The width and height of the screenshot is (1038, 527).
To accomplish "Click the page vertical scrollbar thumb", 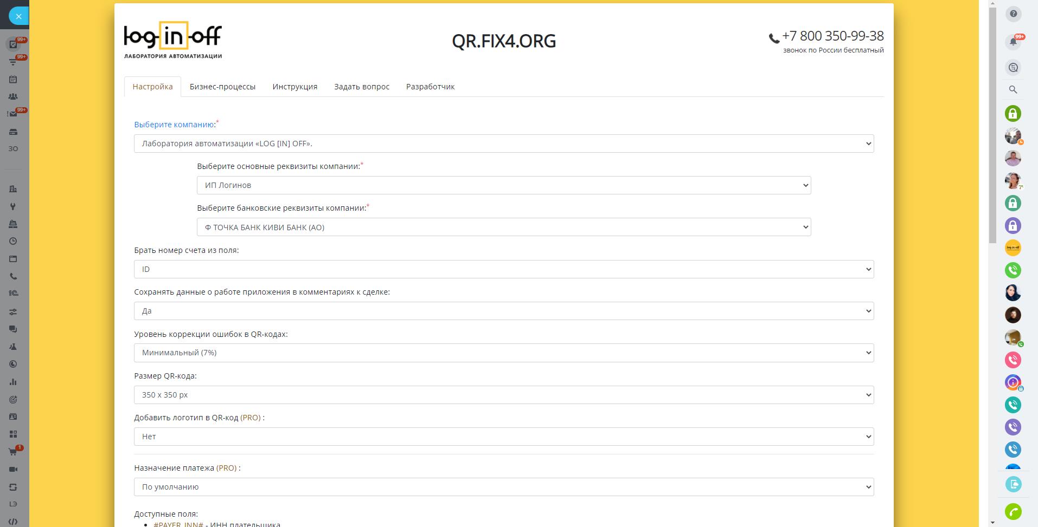I will pos(992,125).
